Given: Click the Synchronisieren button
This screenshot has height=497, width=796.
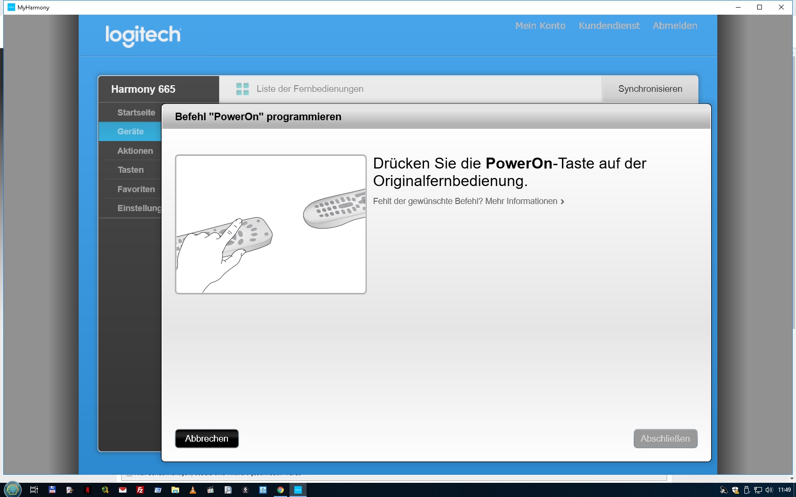Looking at the screenshot, I should click(650, 89).
